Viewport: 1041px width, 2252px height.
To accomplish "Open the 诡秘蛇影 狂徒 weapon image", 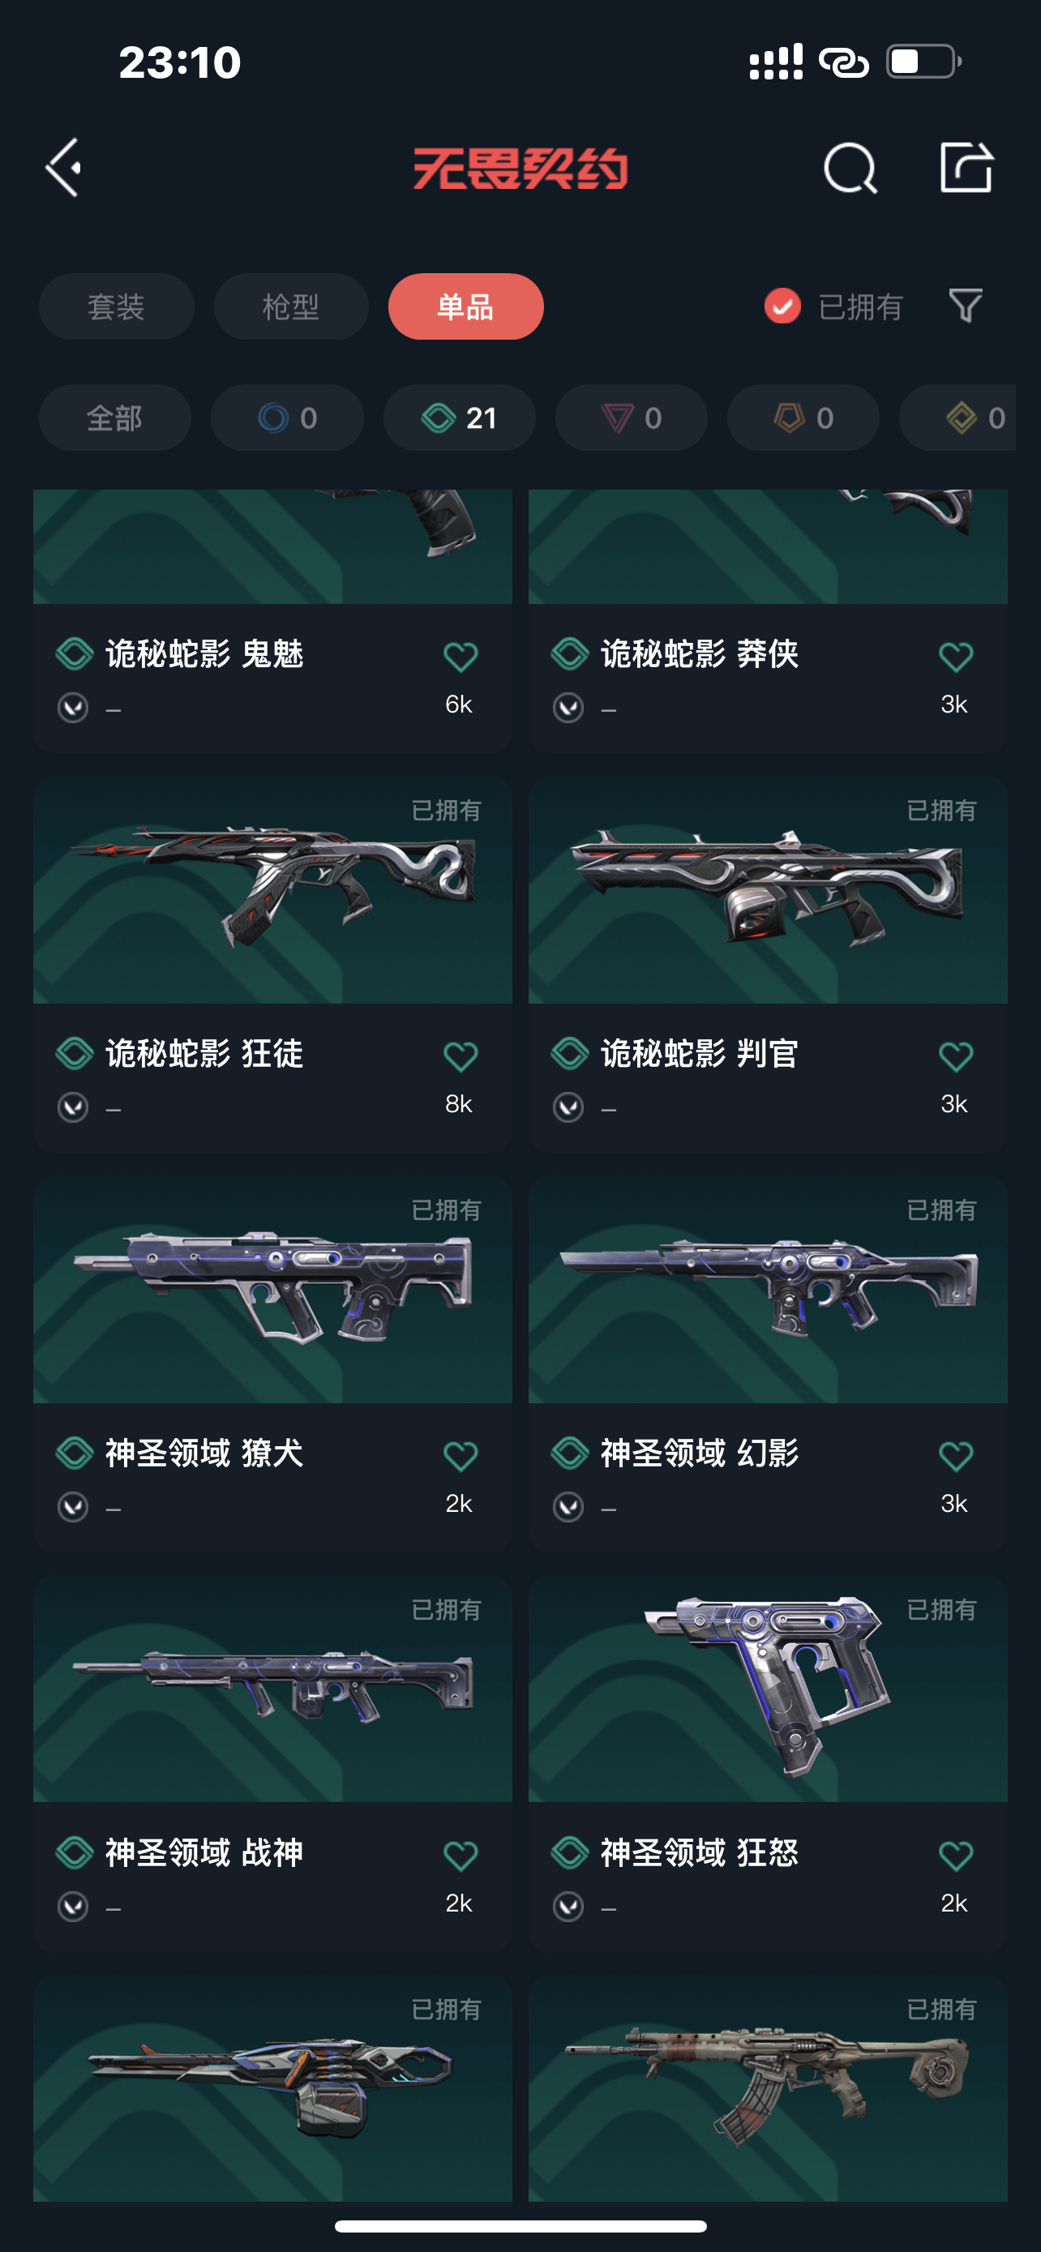I will pyautogui.click(x=272, y=890).
